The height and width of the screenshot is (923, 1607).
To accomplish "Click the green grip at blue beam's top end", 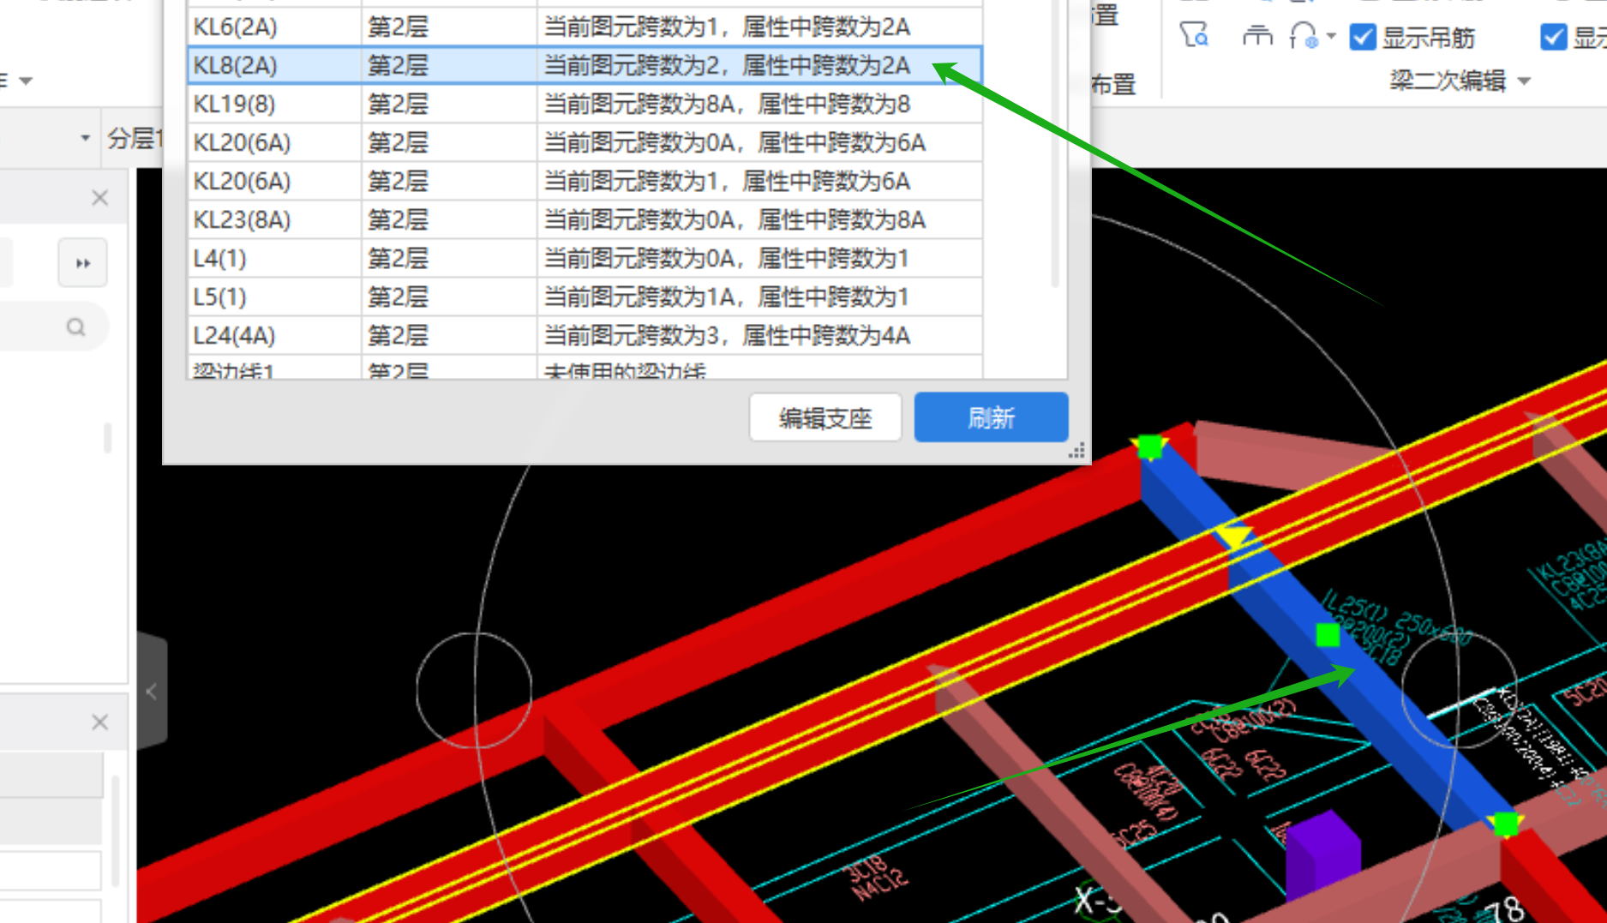I will click(x=1150, y=447).
